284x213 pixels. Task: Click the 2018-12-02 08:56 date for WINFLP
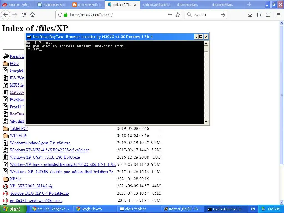[133, 136]
